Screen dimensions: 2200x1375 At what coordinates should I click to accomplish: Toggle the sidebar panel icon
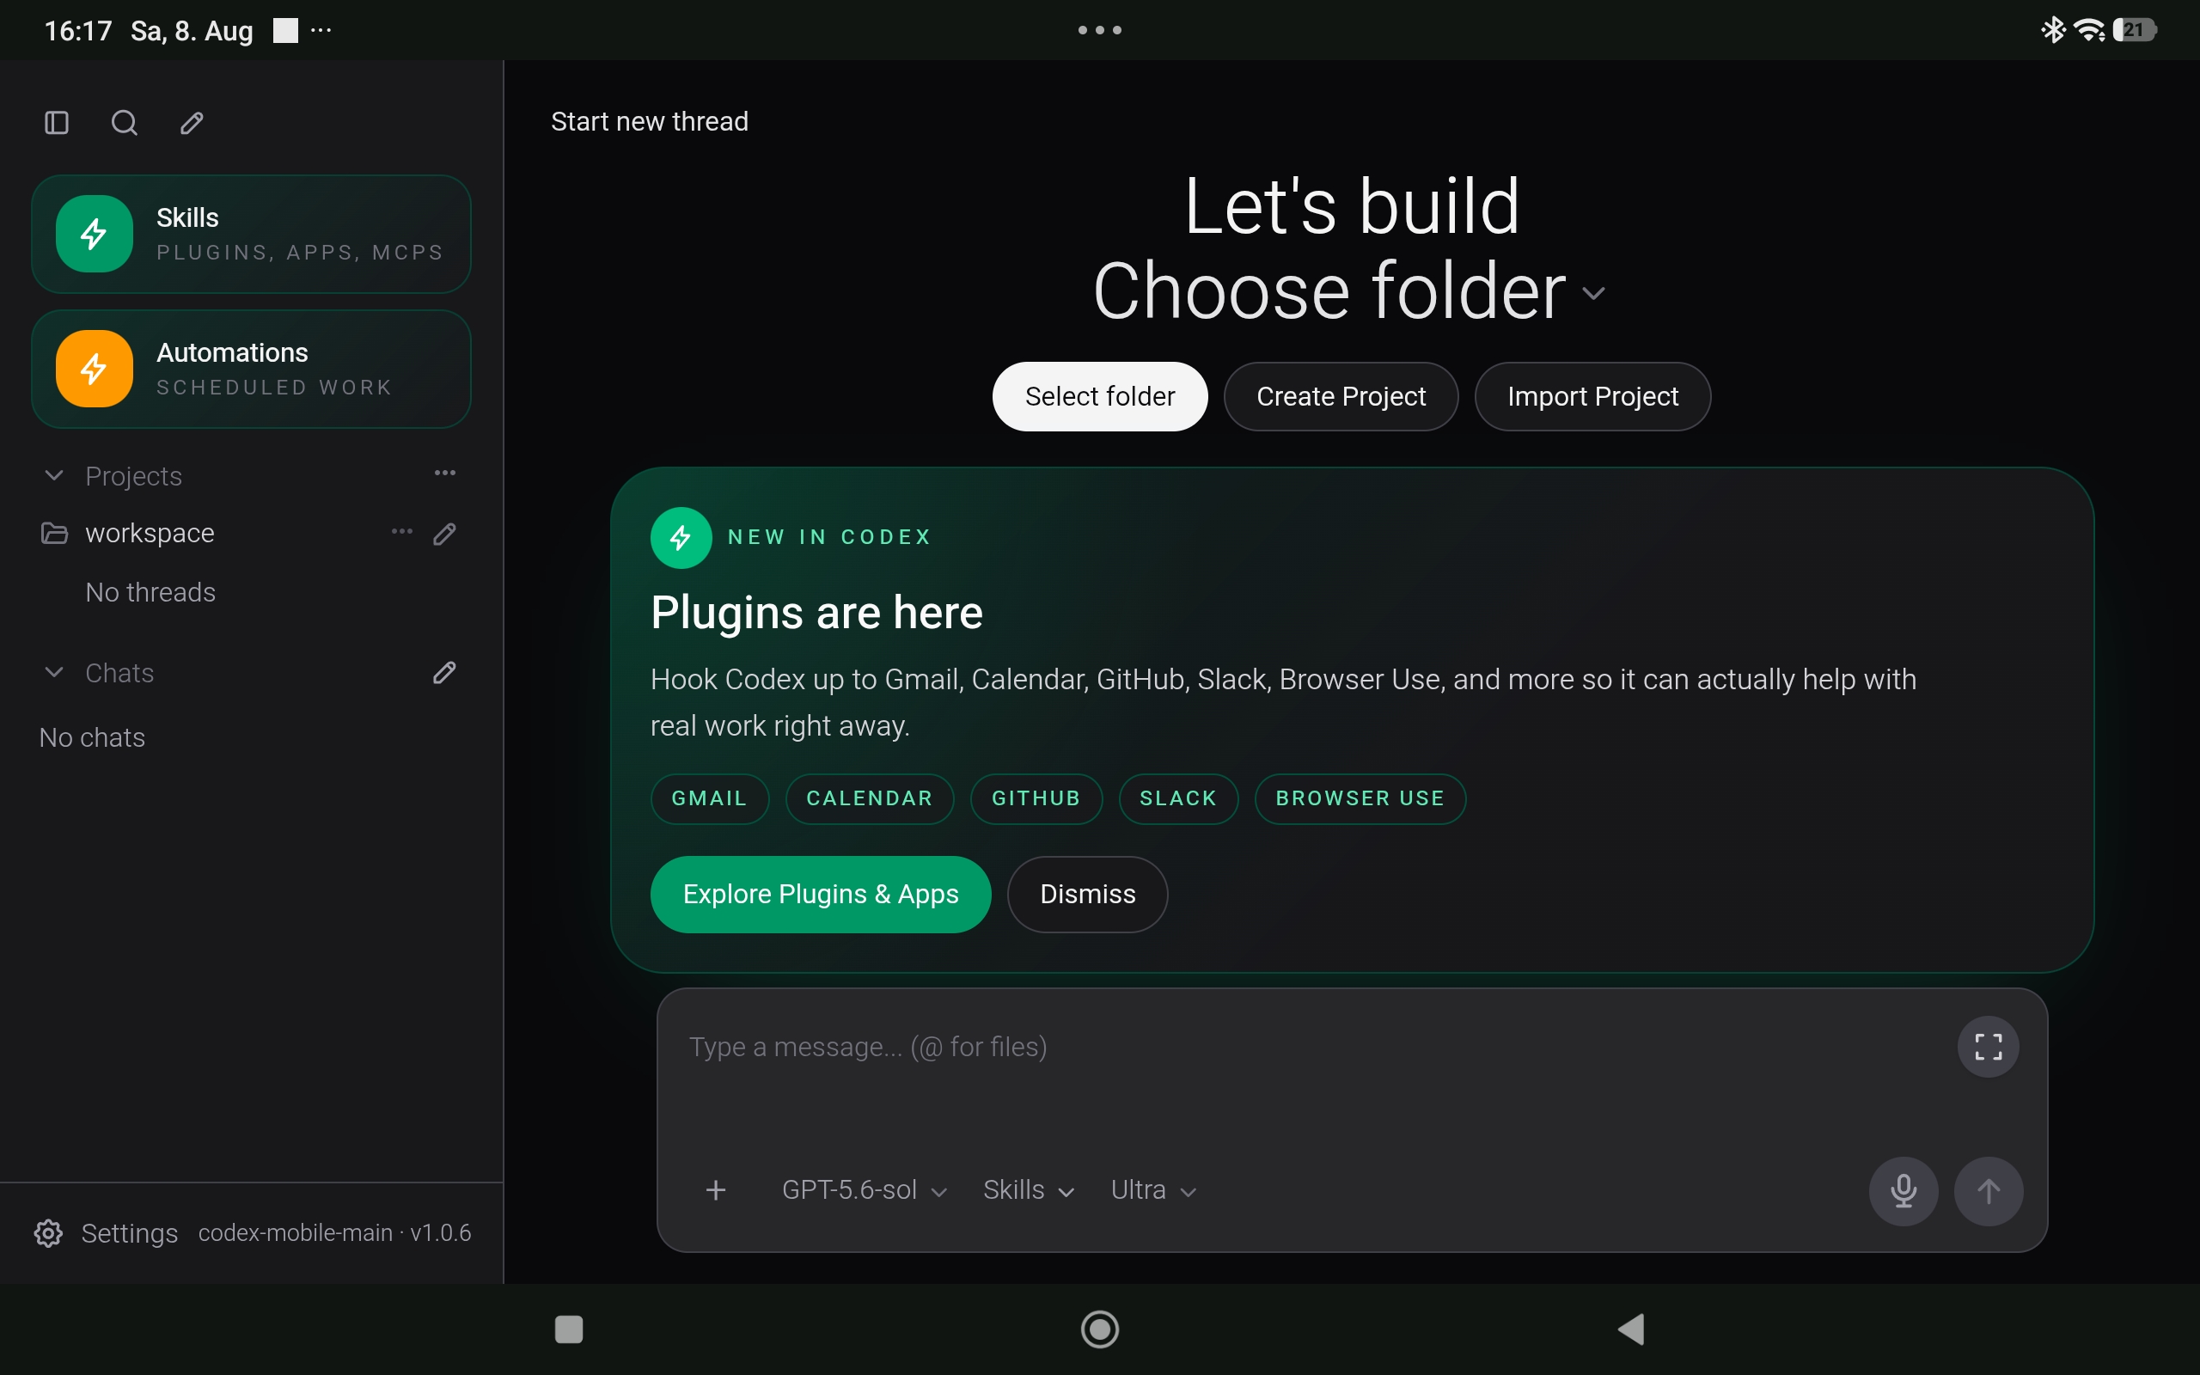(x=57, y=123)
